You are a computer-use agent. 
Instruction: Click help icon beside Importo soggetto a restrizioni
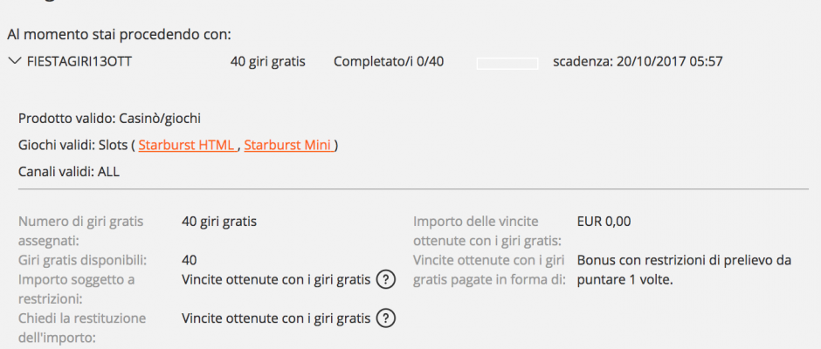click(385, 280)
